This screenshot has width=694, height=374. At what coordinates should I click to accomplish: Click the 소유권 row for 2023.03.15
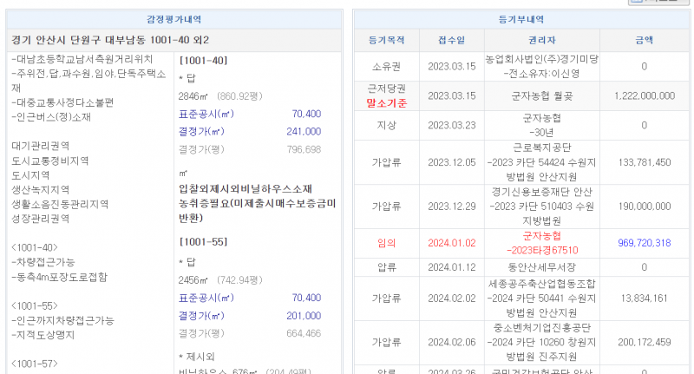click(x=386, y=66)
